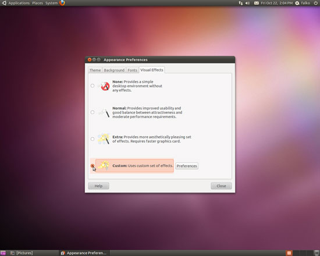Screen dimensions: 320x256
Task: Select Appearance Preferences taskbar entry
Action: click(x=84, y=253)
